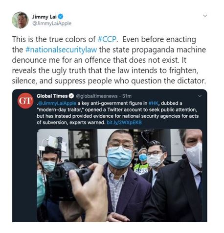This screenshot has width=224, height=233.
Task: Click main tweet text about the dictator
Action: coord(109,81)
